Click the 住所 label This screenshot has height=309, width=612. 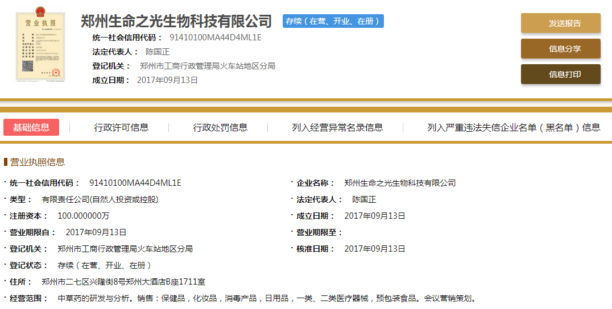coord(20,282)
